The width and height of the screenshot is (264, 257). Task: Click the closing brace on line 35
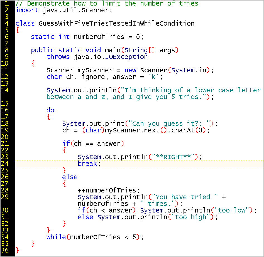point(33,244)
